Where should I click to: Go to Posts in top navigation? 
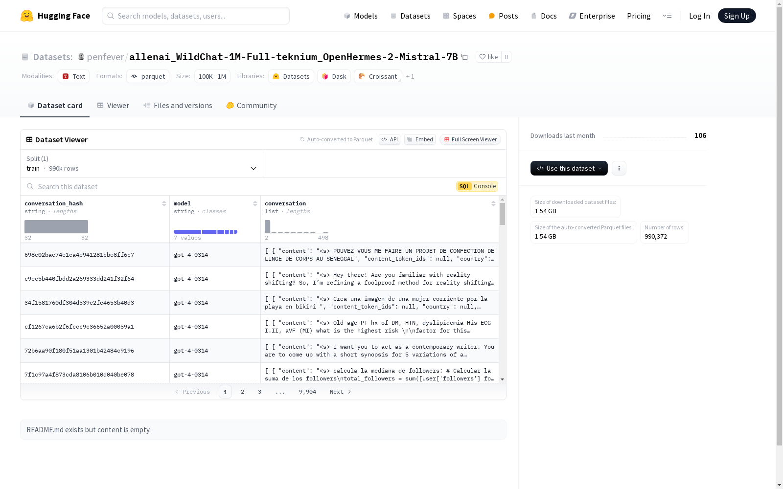[504, 16]
